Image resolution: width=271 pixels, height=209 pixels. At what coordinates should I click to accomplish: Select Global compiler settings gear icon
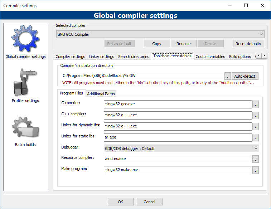pyautogui.click(x=25, y=39)
